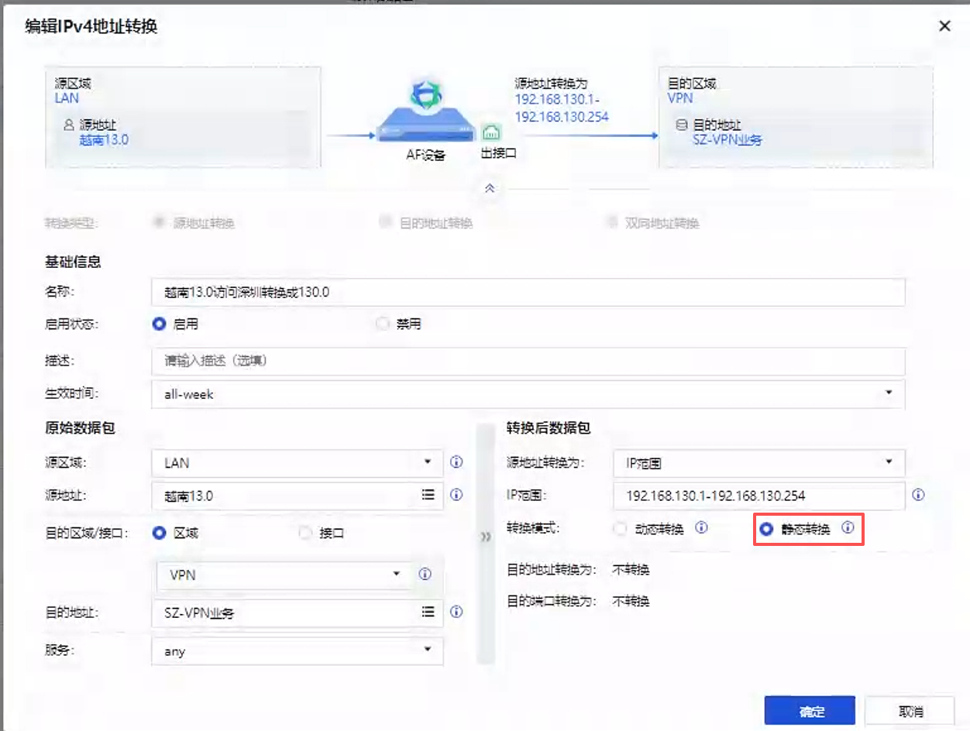The image size is (970, 731).
Task: Click the info icon next to 源区域 LAN
Action: (456, 462)
